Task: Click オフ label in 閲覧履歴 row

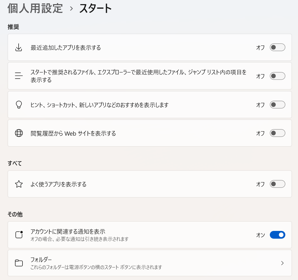Action: (x=260, y=133)
